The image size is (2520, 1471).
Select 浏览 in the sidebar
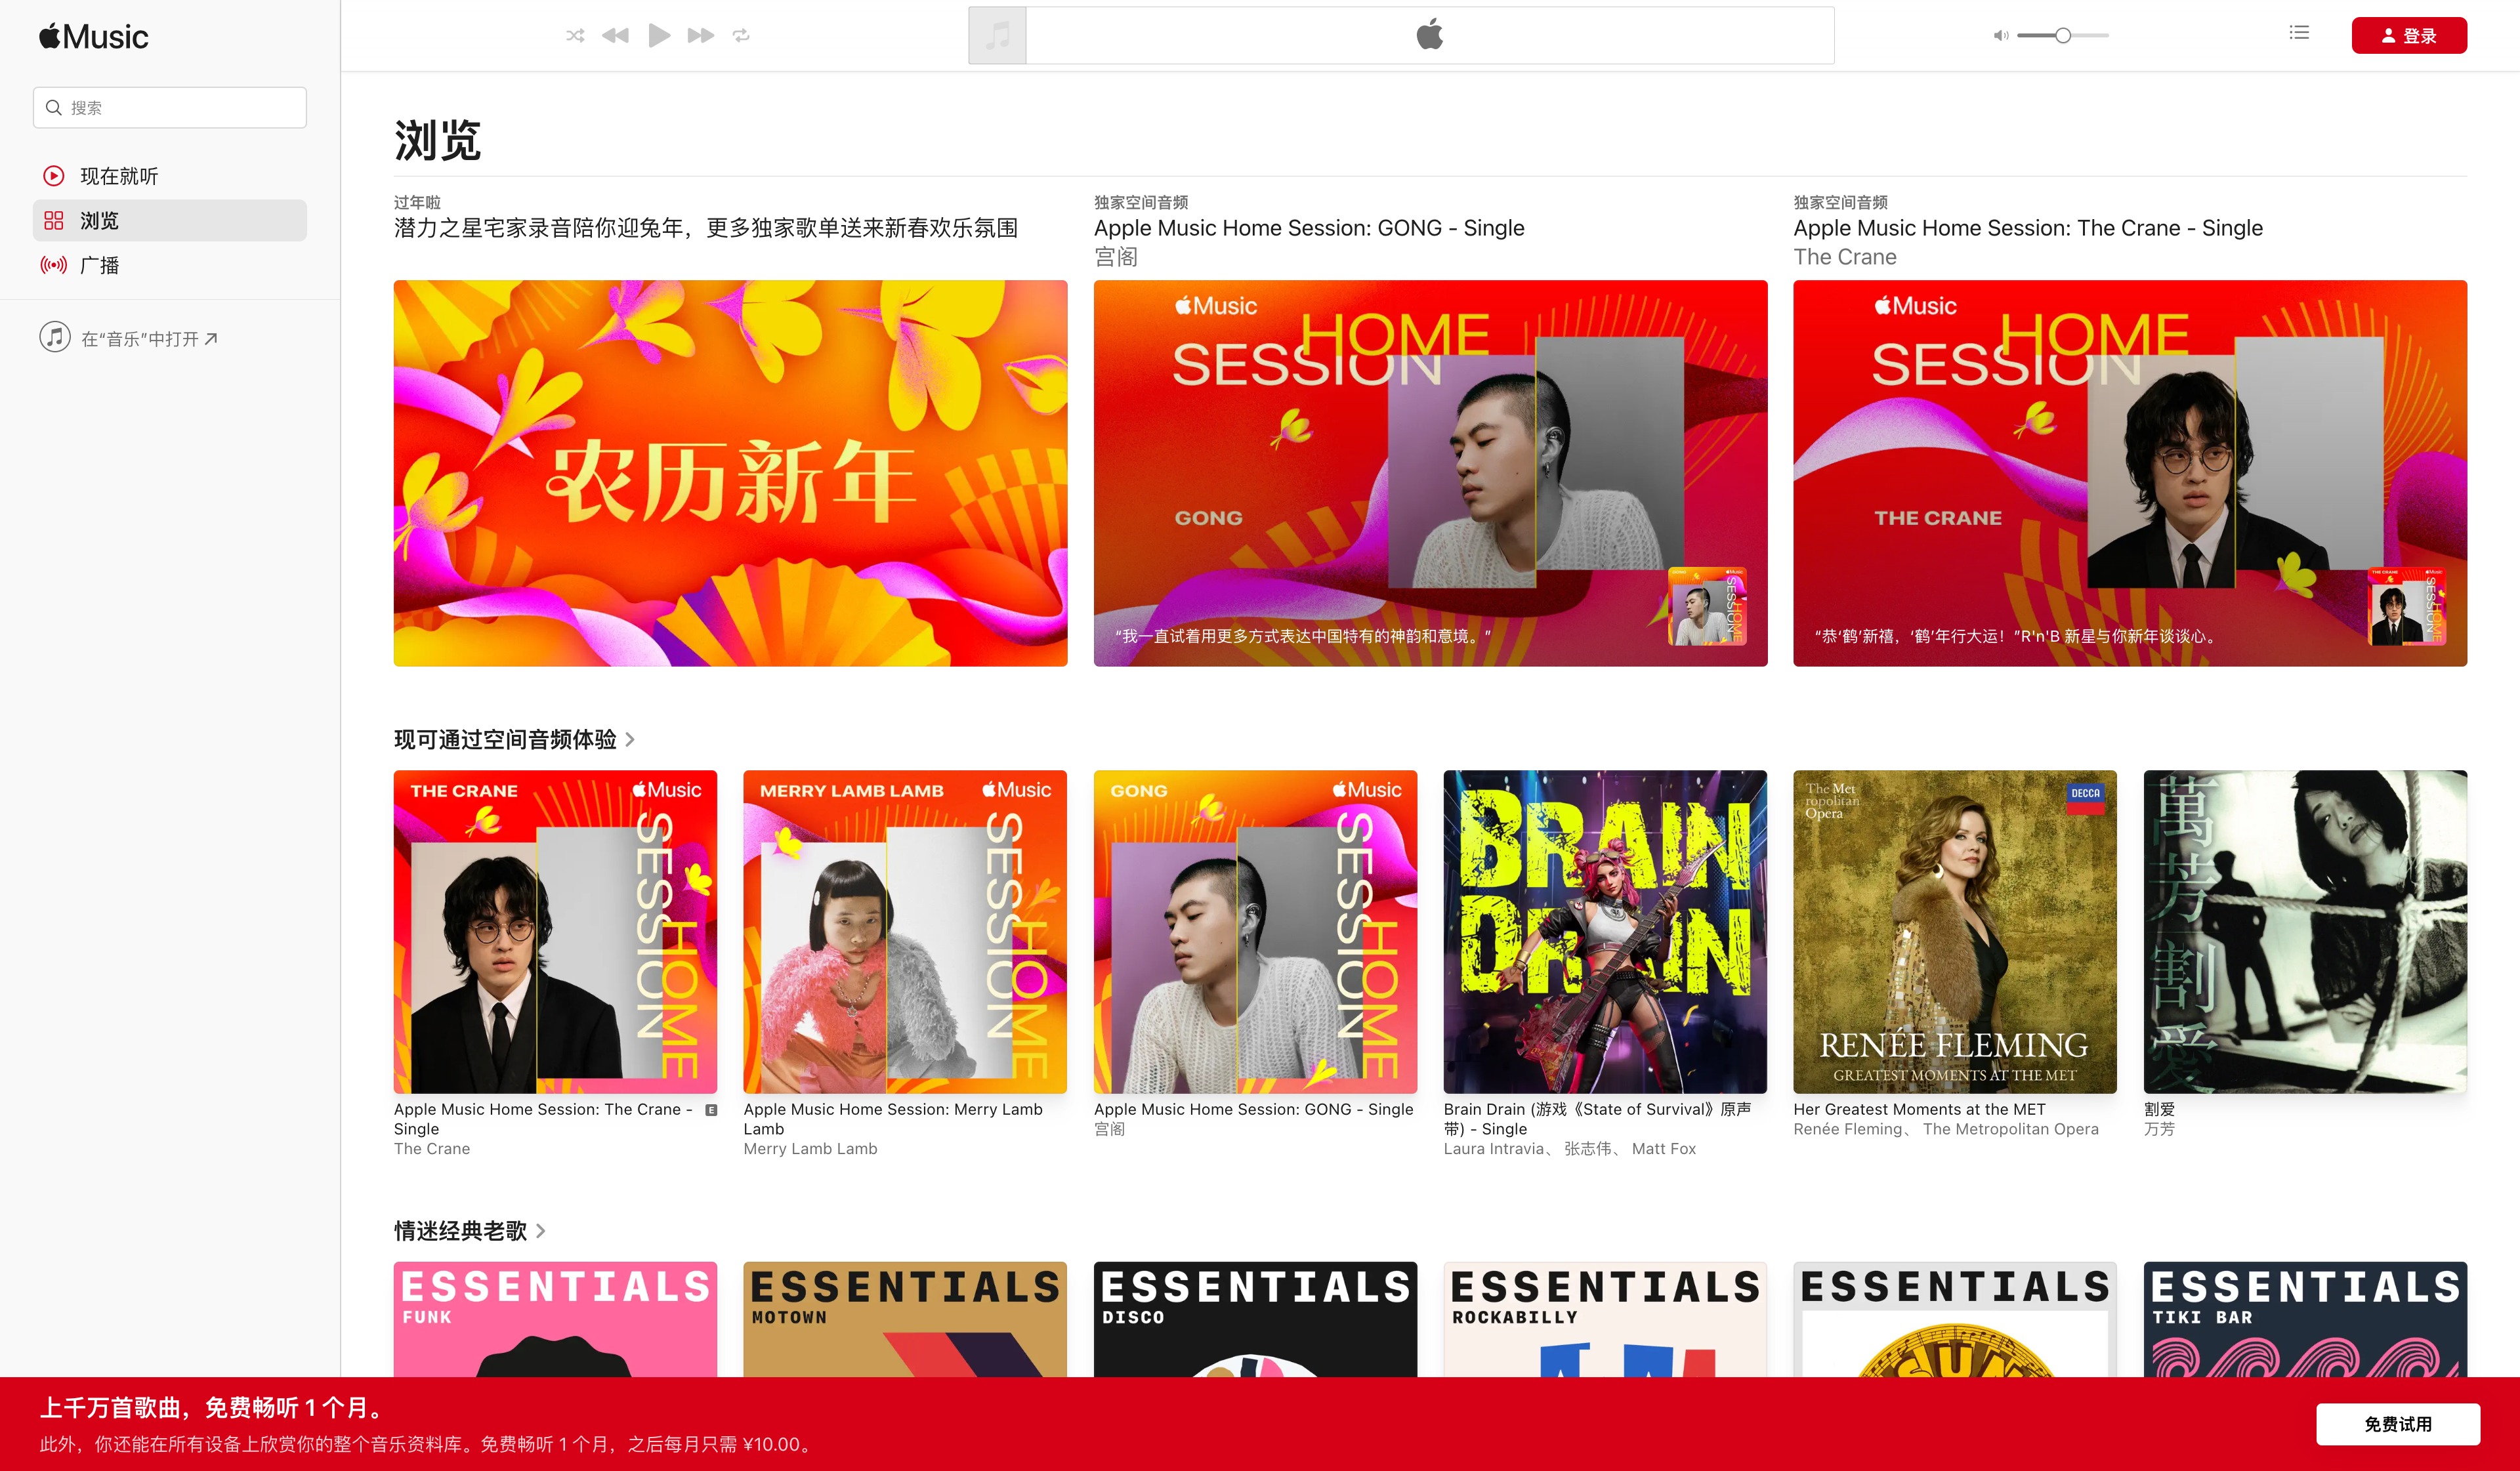[x=170, y=221]
